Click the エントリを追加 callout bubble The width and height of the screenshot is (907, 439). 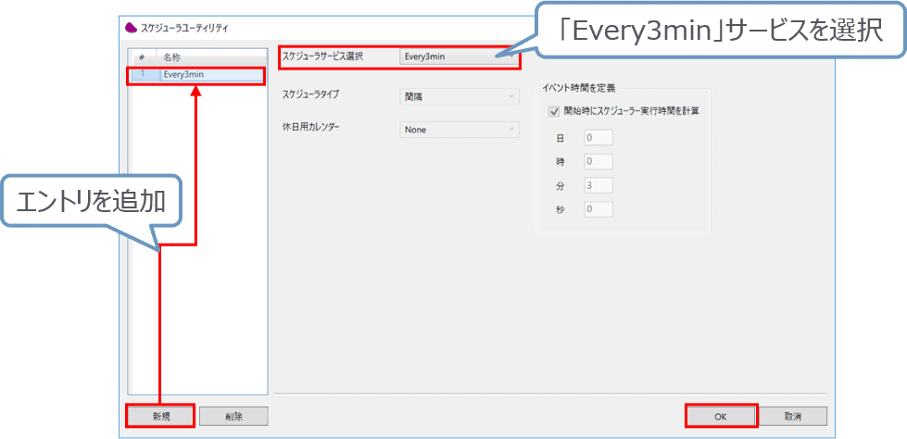click(91, 203)
